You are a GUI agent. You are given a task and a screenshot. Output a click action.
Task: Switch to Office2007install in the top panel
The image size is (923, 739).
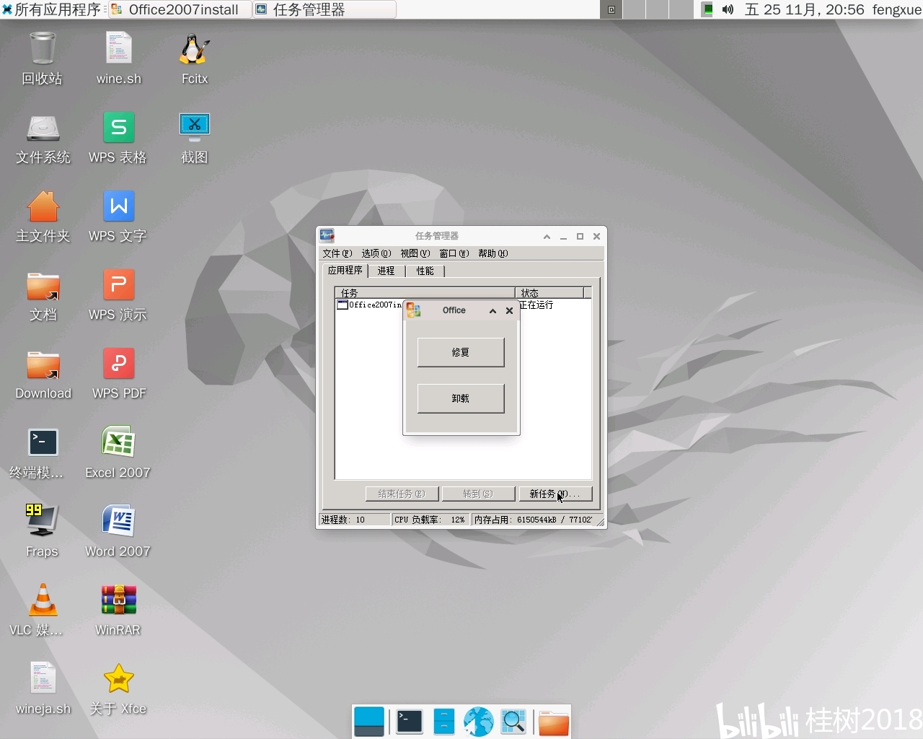180,9
